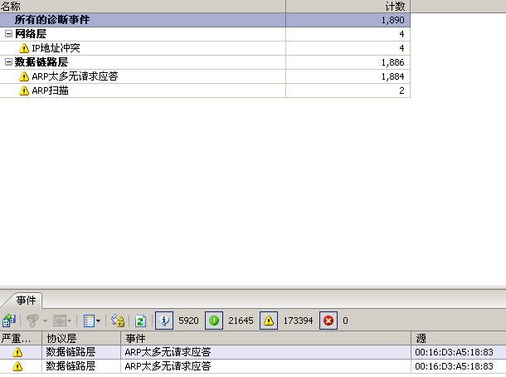The image size is (506, 377).
Task: Click the error count 0
Action: [x=345, y=321]
